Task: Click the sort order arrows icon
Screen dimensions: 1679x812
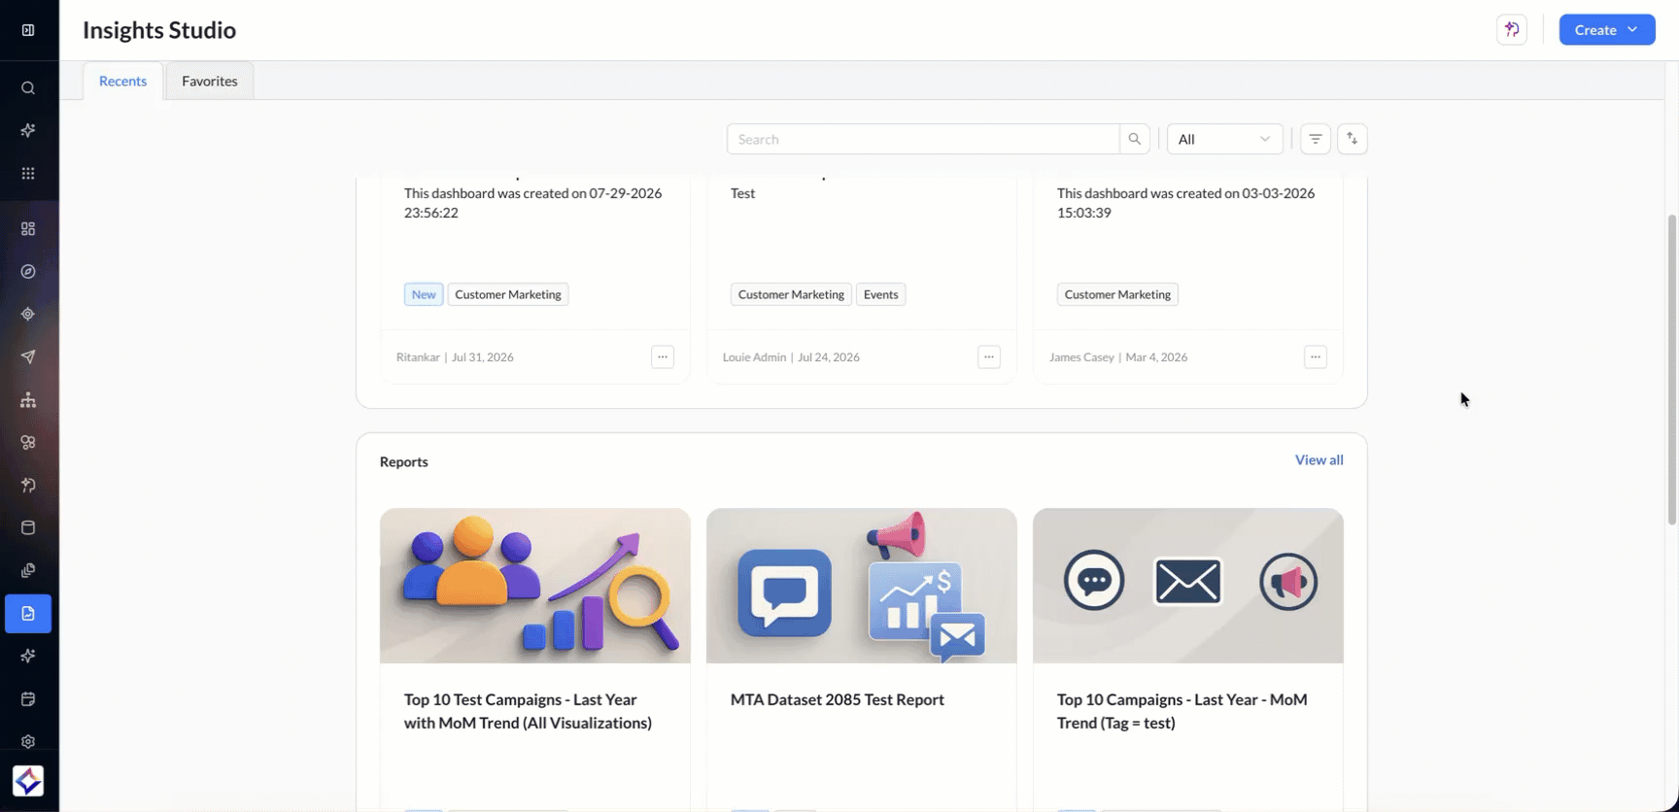Action: pyautogui.click(x=1353, y=139)
